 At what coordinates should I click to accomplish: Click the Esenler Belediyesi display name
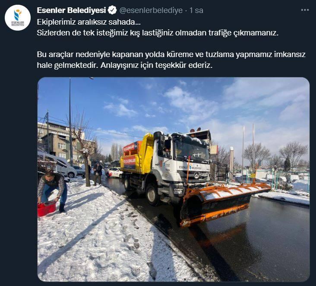tap(71, 10)
